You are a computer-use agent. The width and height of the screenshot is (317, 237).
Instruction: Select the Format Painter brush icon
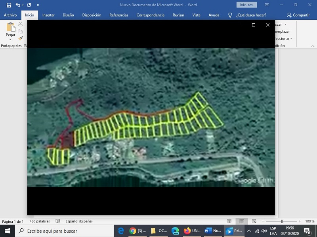[x=21, y=38]
